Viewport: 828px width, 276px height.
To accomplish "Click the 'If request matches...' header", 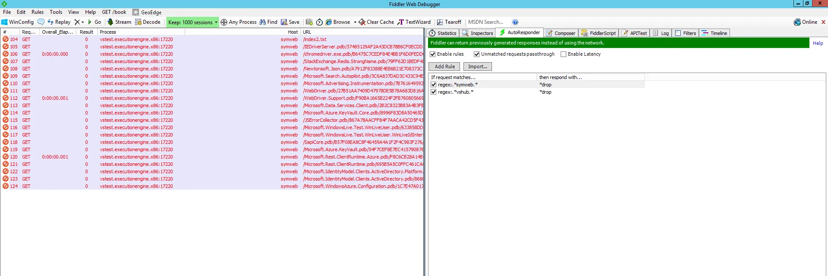I will coord(482,77).
